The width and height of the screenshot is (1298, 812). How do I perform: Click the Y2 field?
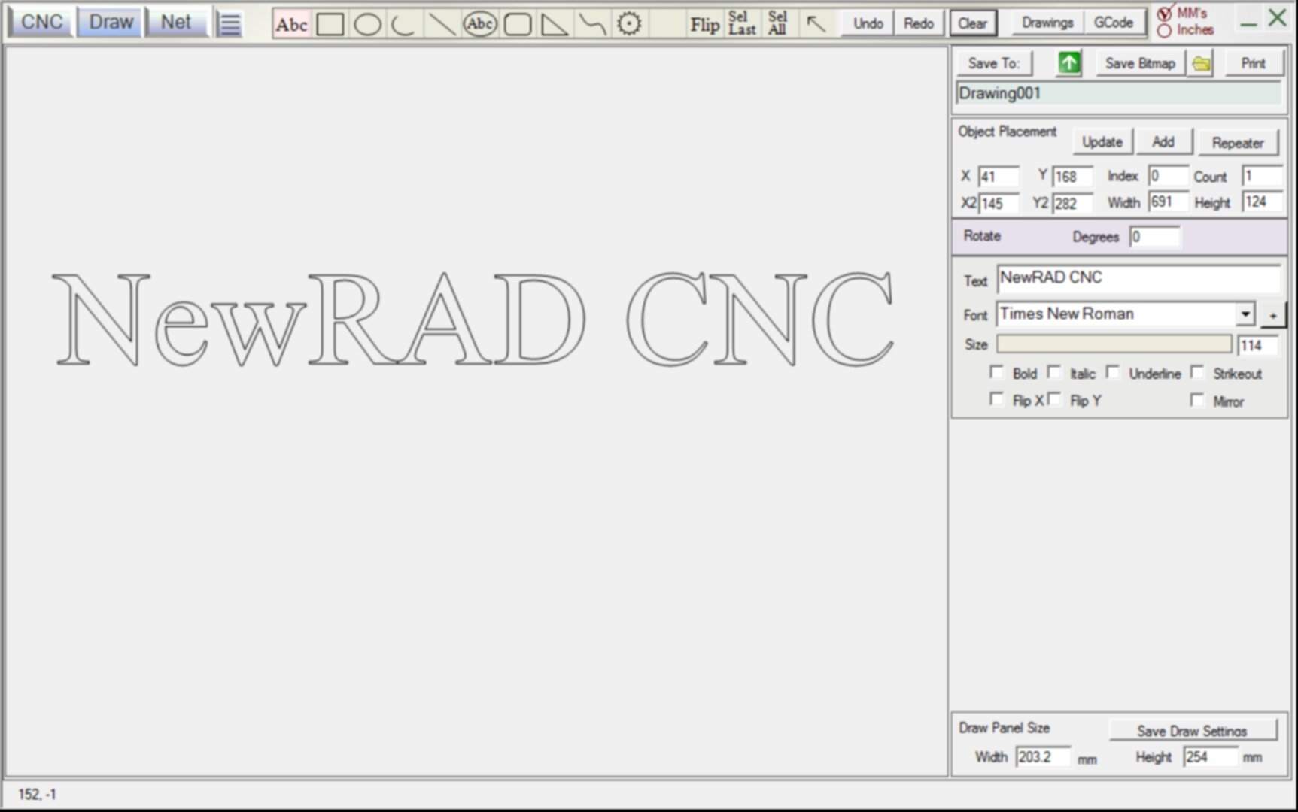[x=1072, y=203]
